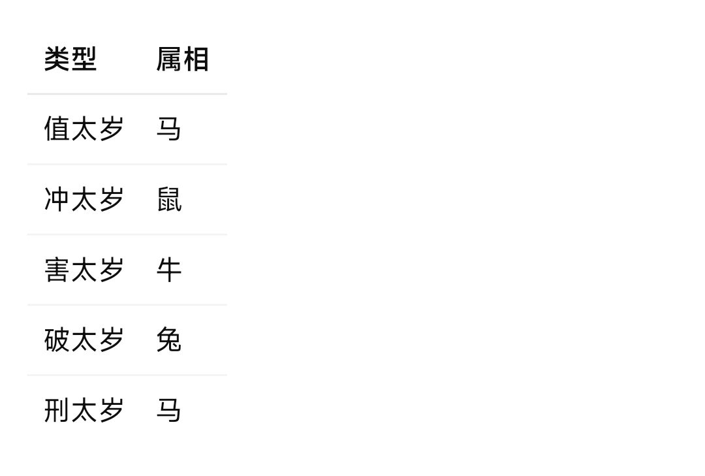Select the 破太岁 cell
Screen dimensions: 705x476
[84, 340]
